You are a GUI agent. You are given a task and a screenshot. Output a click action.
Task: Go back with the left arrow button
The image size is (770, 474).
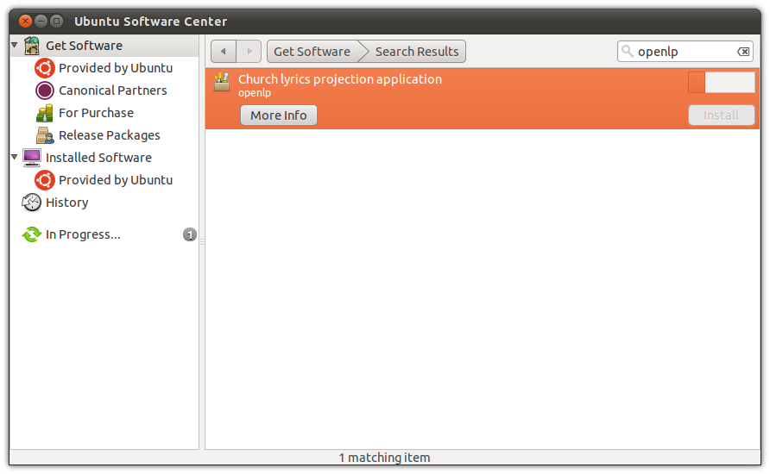pyautogui.click(x=224, y=52)
